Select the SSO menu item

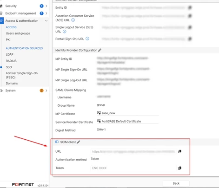click(9, 67)
